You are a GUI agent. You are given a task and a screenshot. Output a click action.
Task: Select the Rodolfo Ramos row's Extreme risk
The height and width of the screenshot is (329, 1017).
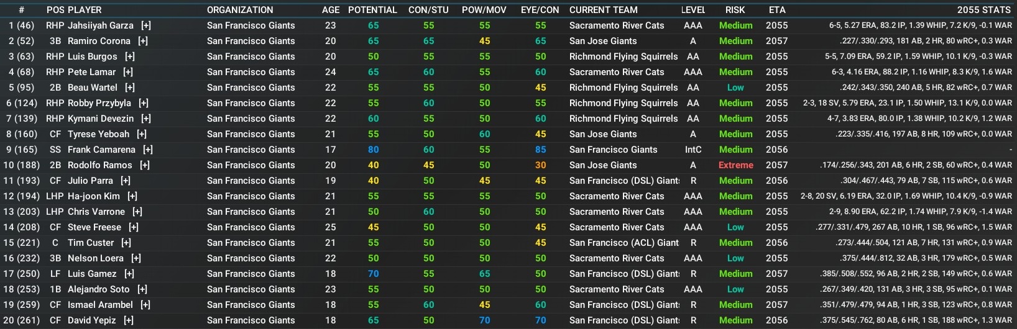coord(736,165)
